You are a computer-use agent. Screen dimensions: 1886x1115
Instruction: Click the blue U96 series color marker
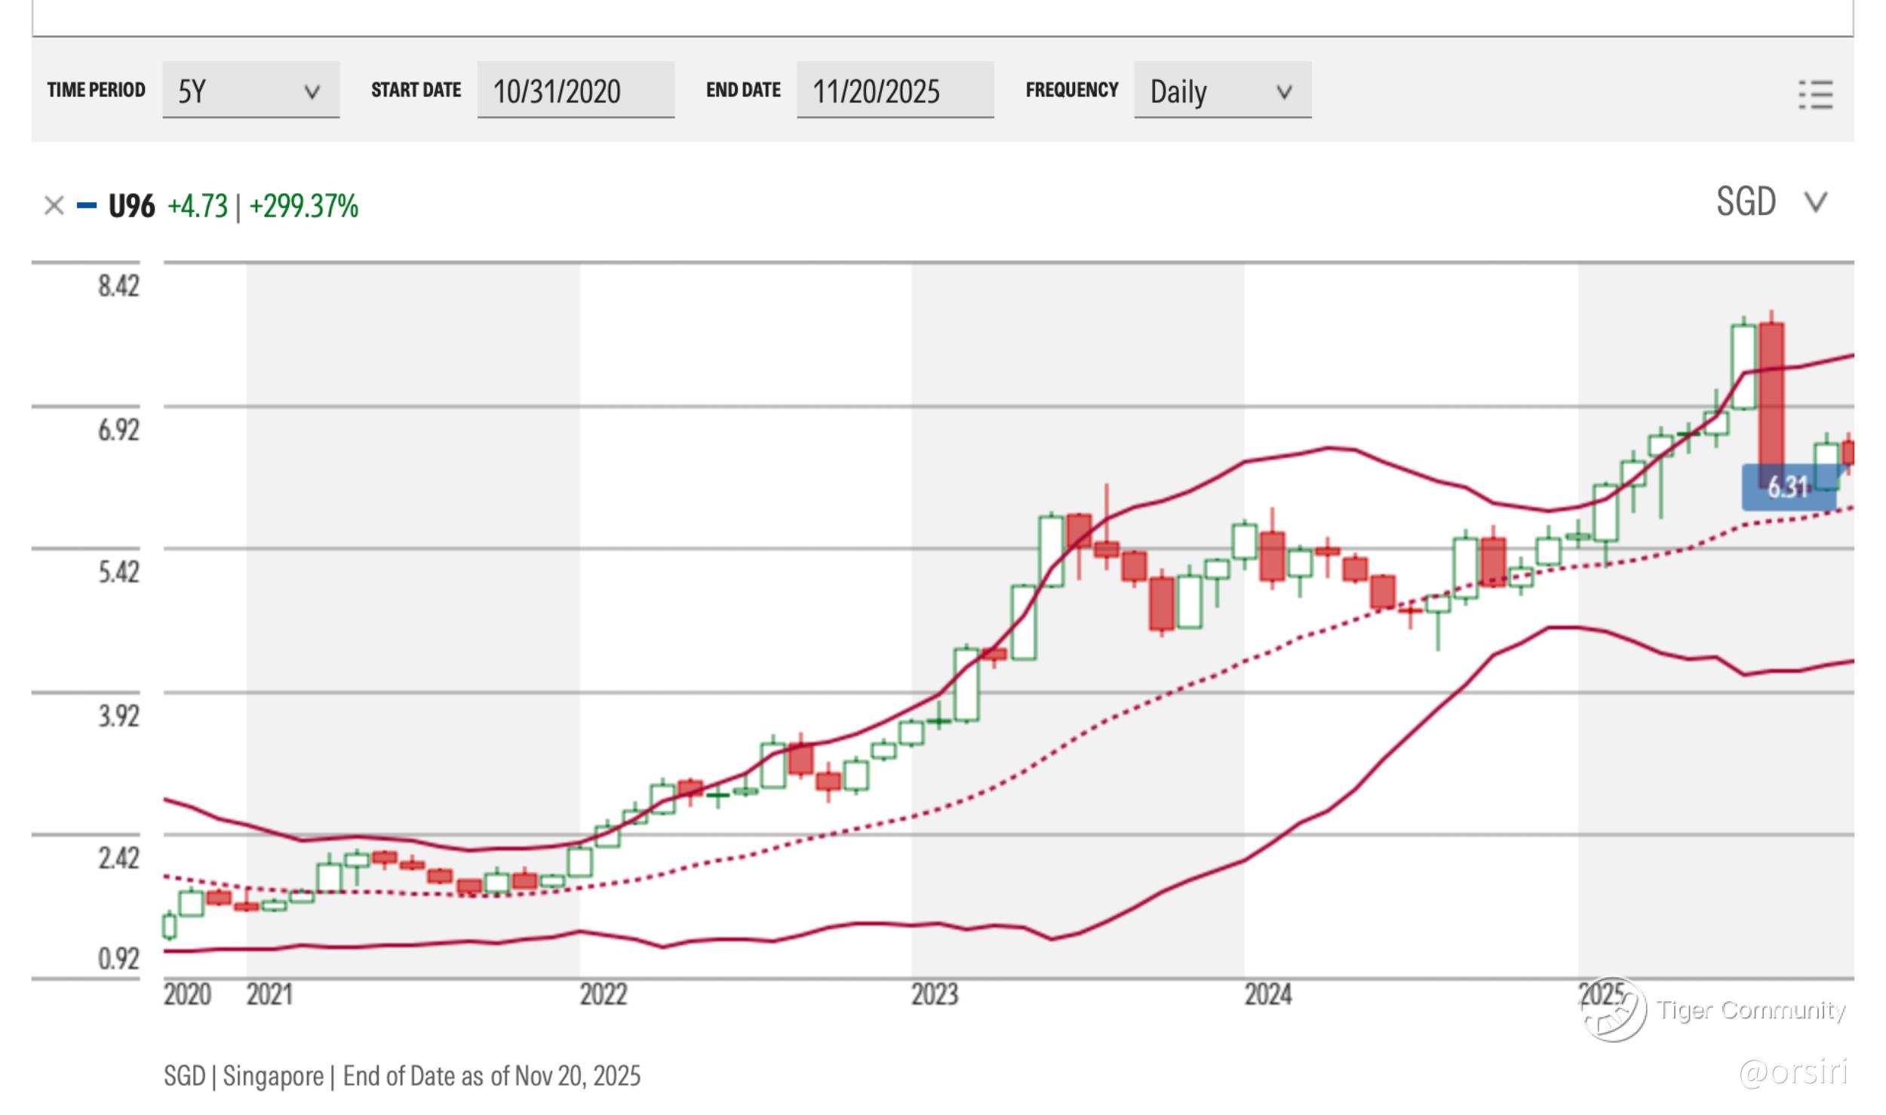(87, 205)
